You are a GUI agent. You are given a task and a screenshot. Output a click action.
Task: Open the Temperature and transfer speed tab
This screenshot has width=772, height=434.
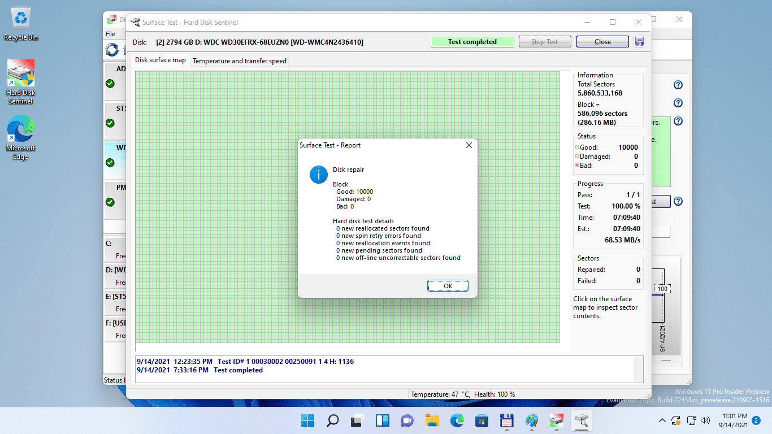pyautogui.click(x=240, y=61)
